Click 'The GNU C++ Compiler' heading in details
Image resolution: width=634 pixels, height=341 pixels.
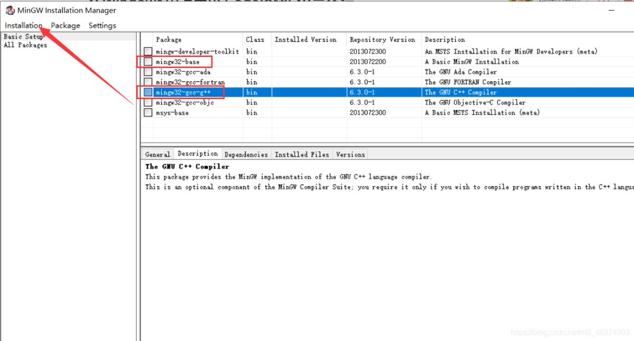pos(188,166)
